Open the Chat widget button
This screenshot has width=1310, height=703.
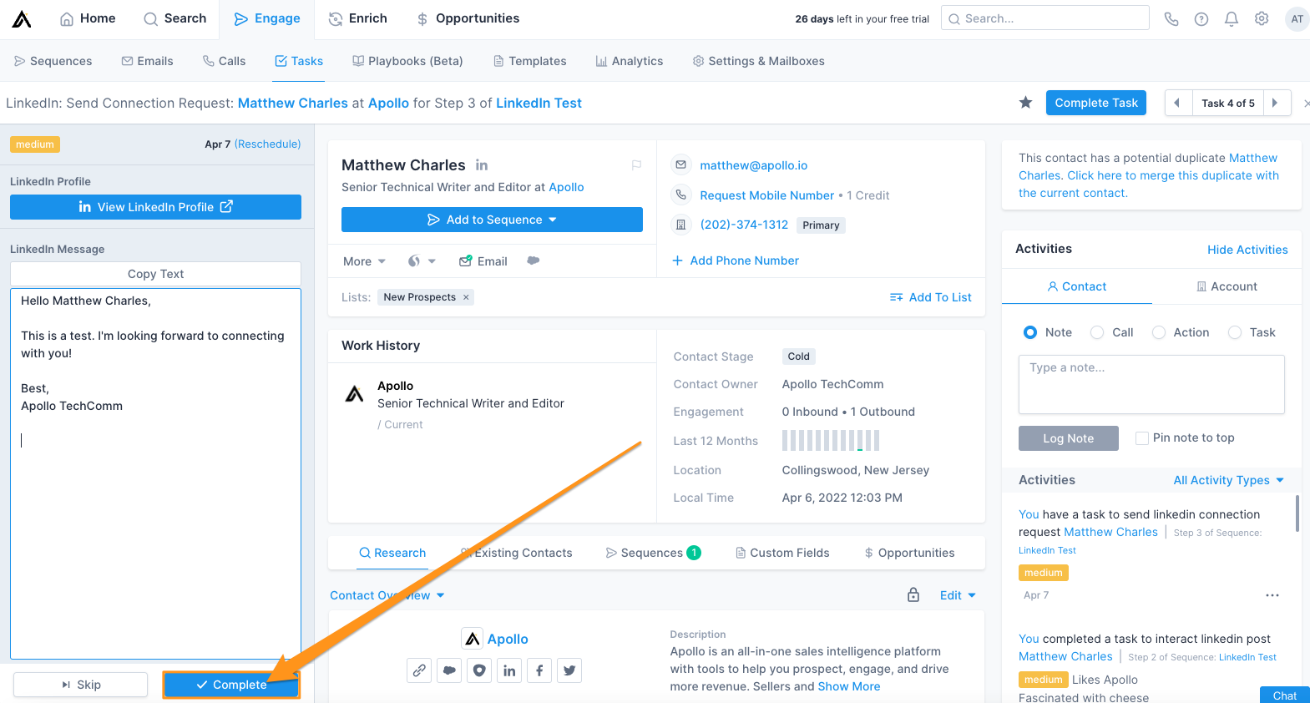pos(1285,695)
